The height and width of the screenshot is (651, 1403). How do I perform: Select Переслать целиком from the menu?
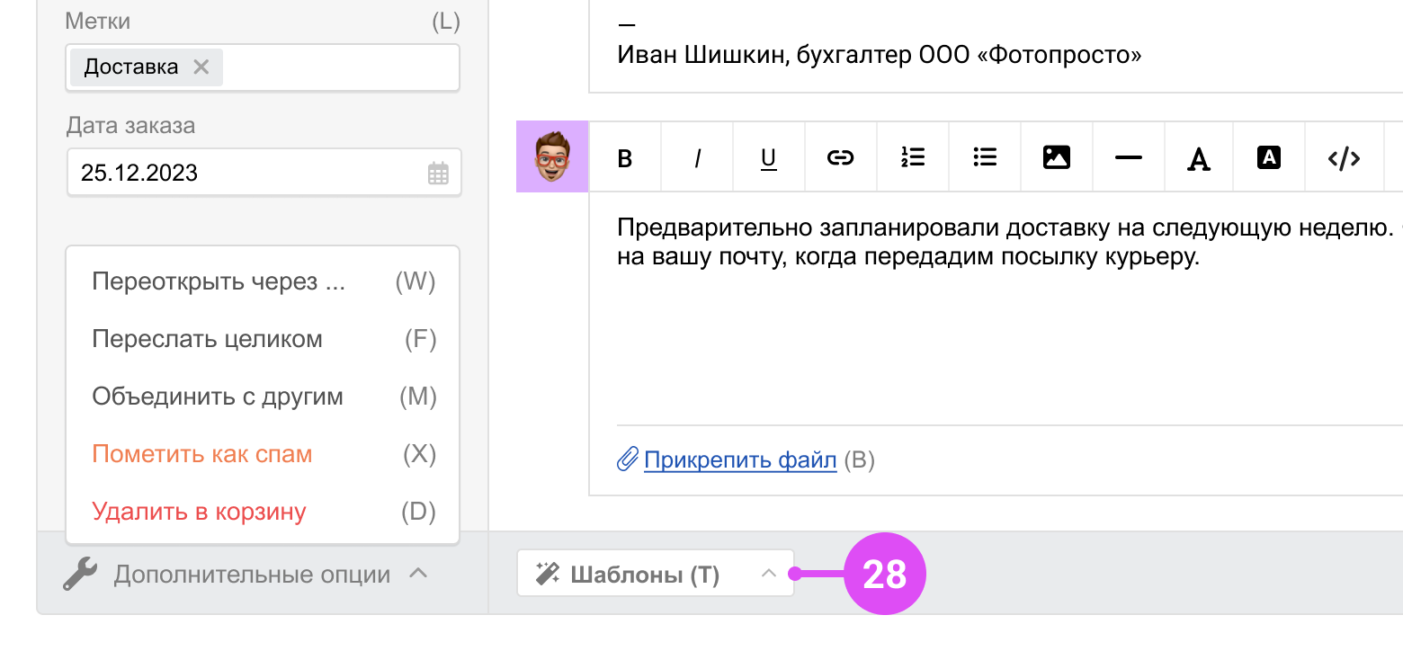(207, 339)
